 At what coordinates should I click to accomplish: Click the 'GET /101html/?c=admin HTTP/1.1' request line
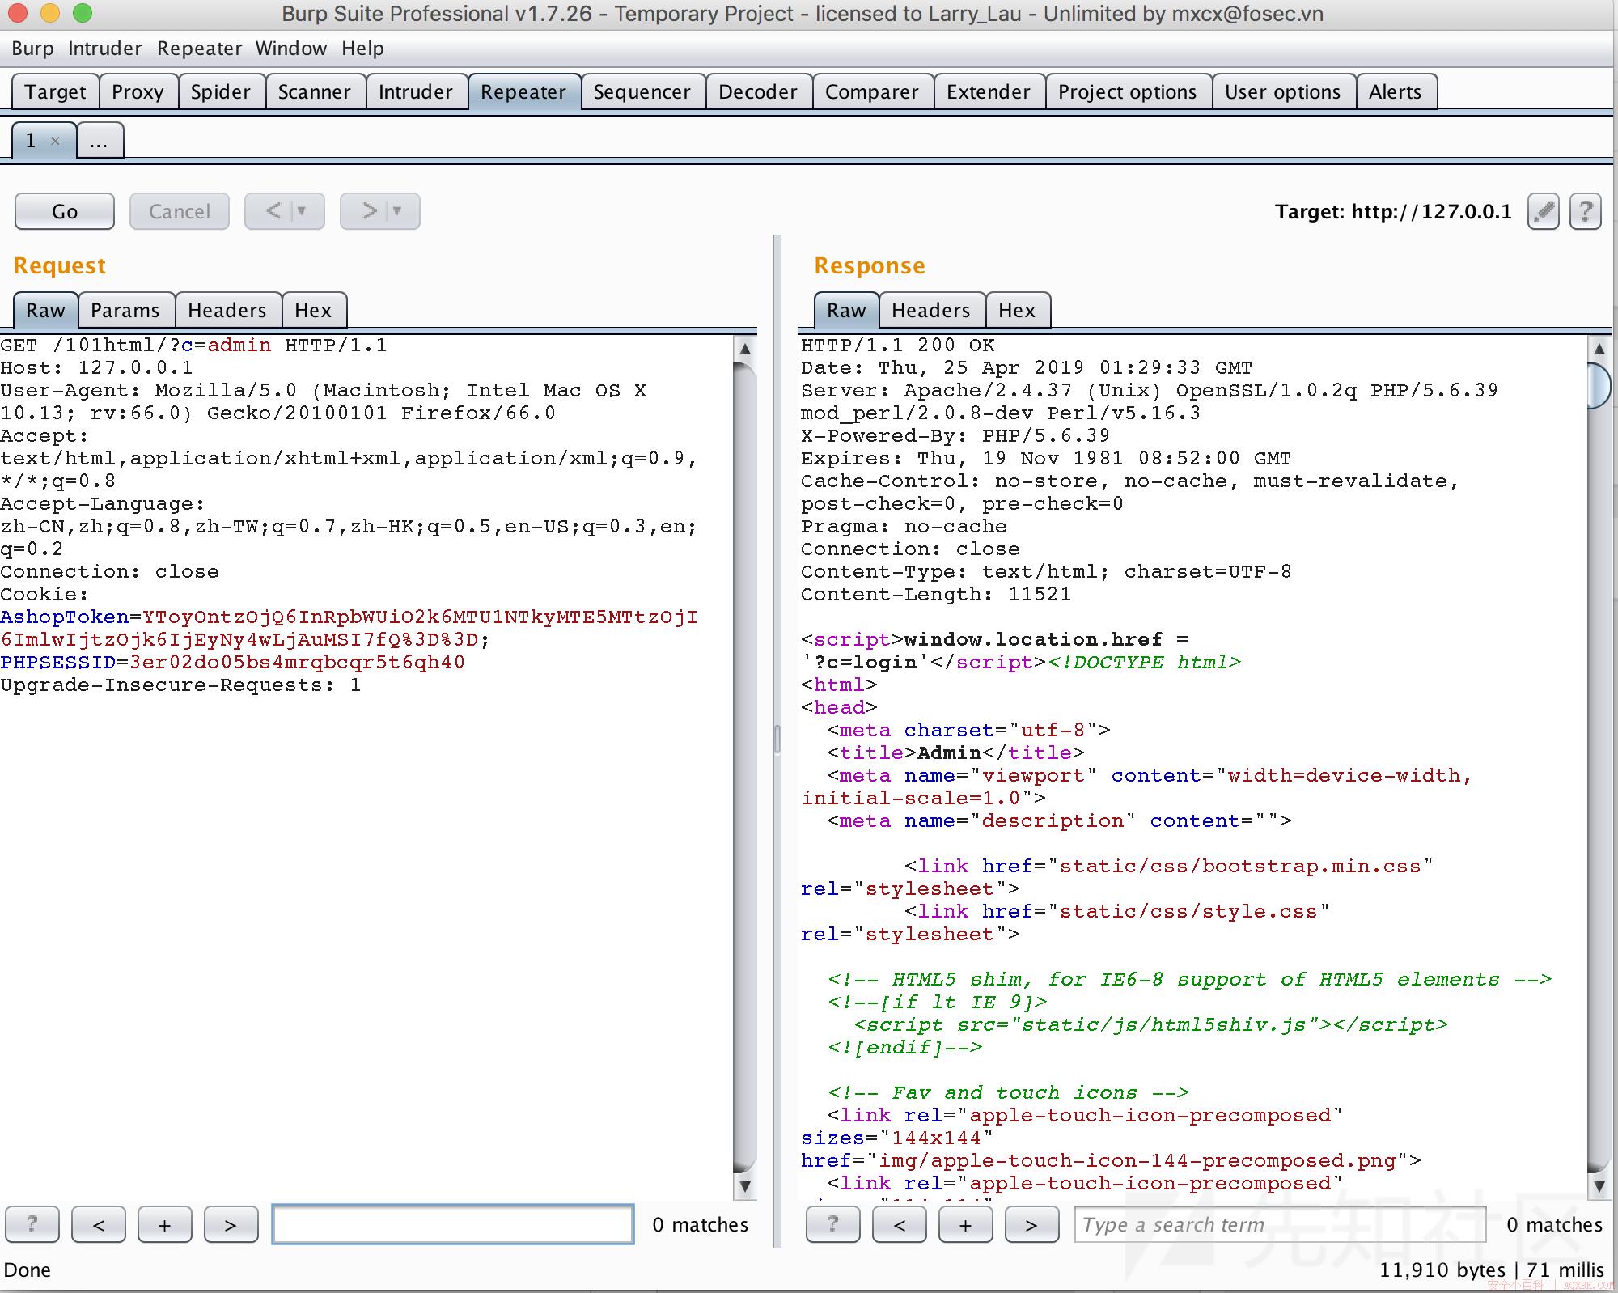pyautogui.click(x=194, y=346)
